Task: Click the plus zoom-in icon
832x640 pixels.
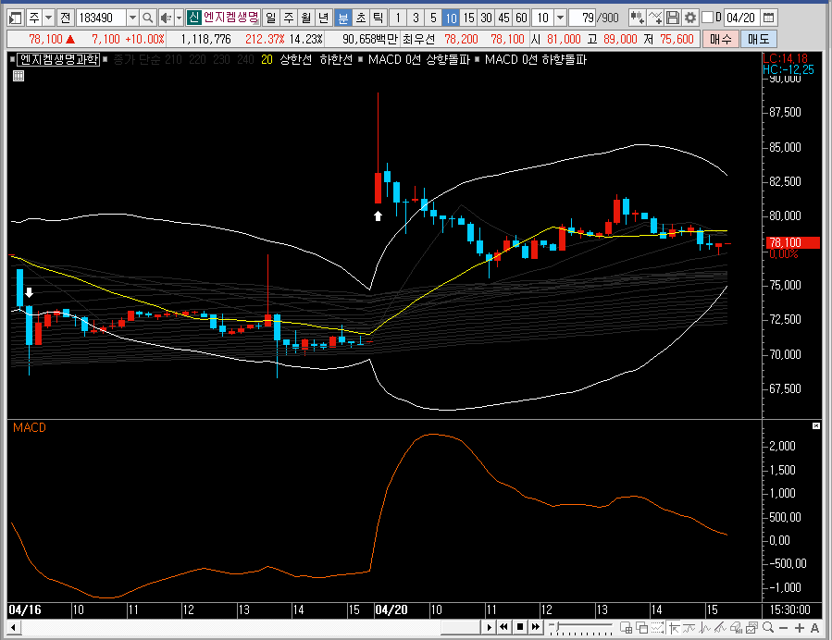Action: [799, 628]
